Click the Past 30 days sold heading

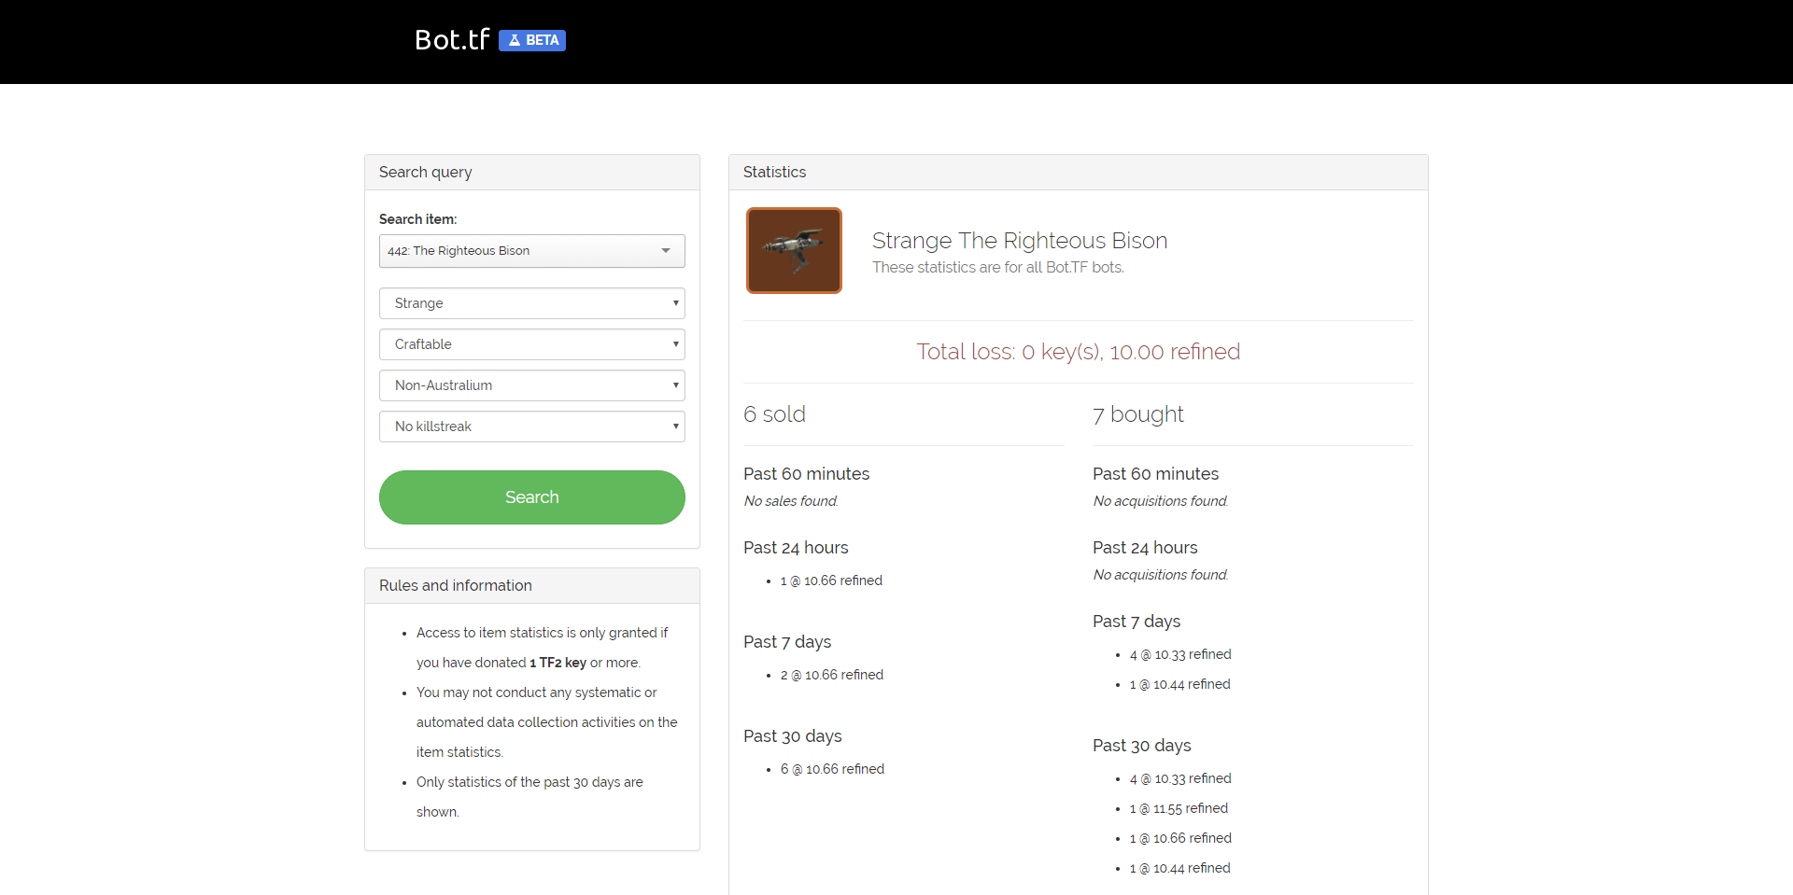point(793,736)
